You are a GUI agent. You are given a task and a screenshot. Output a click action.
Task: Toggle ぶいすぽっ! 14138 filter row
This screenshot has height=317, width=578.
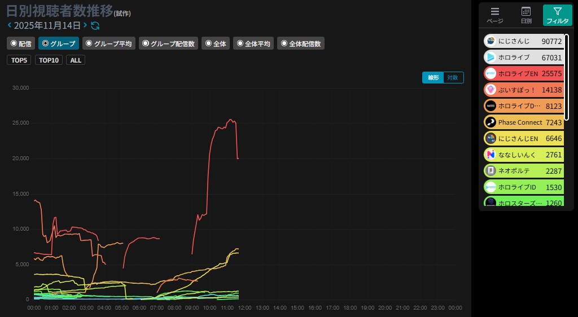(524, 90)
